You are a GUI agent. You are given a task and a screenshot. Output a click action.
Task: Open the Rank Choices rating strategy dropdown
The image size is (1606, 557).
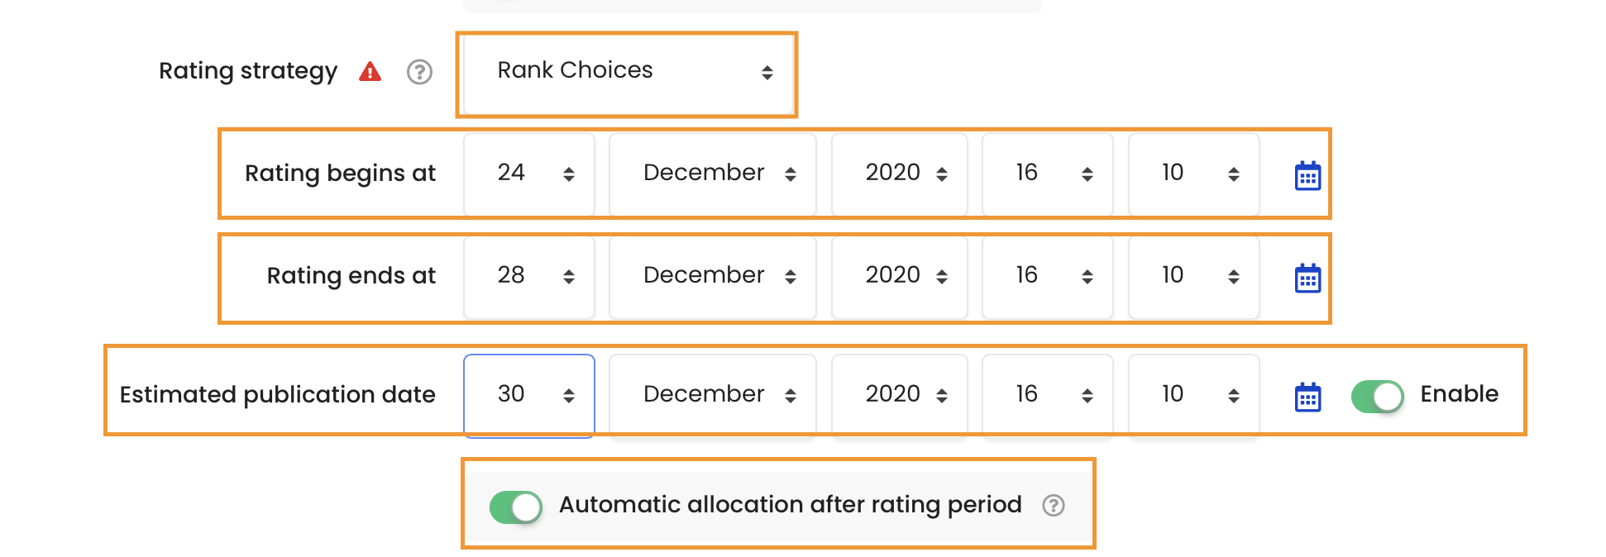tap(628, 73)
